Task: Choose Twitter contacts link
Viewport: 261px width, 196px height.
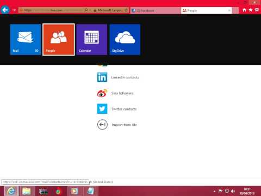Action: (x=124, y=109)
